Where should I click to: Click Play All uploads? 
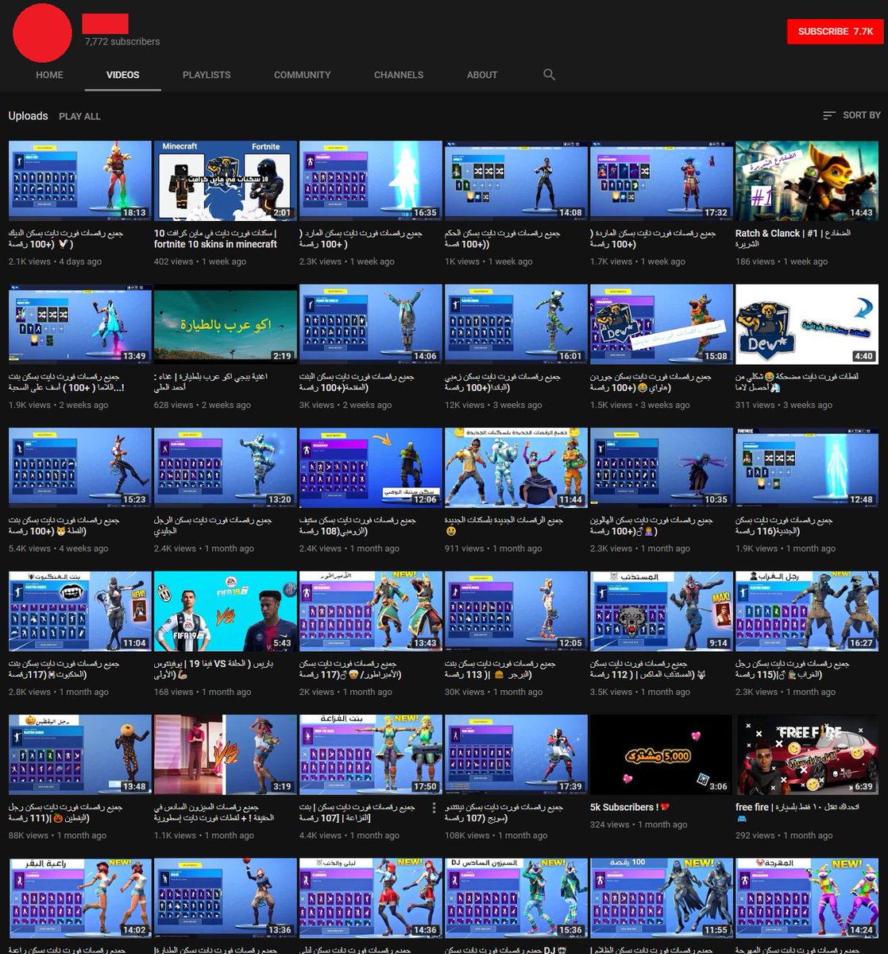(x=79, y=116)
